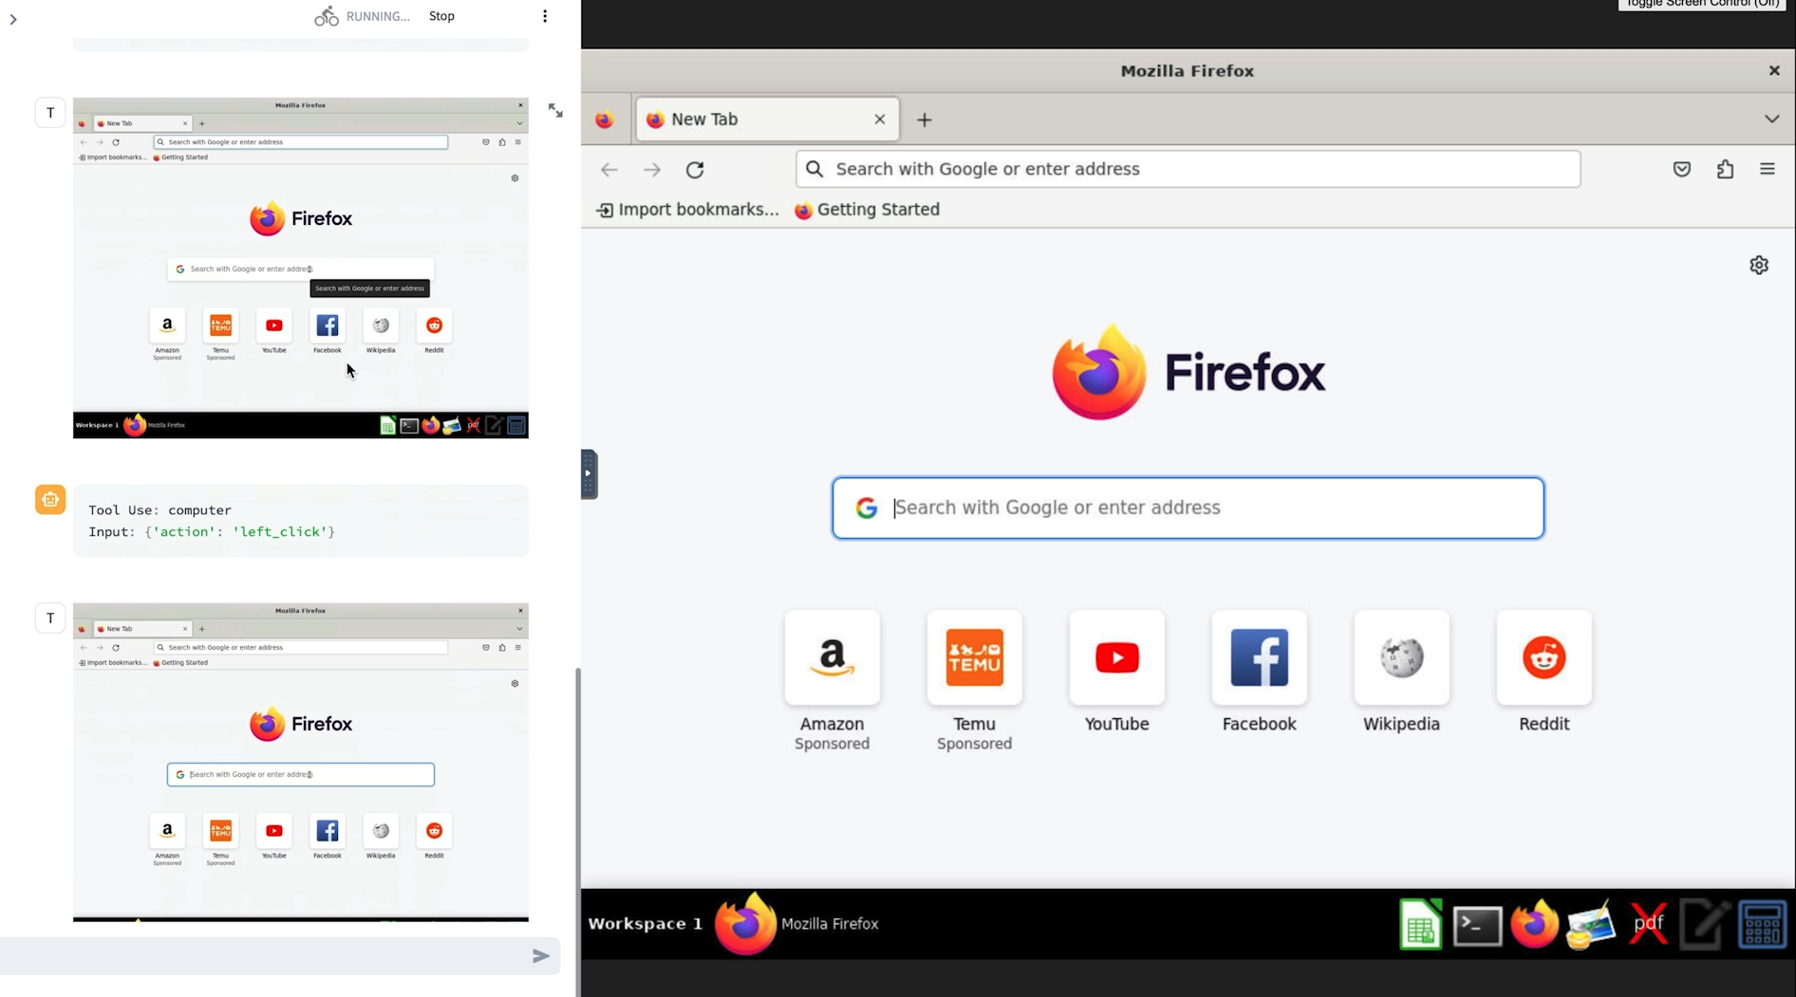Open the Firefox hamburger application menu

click(x=1768, y=170)
